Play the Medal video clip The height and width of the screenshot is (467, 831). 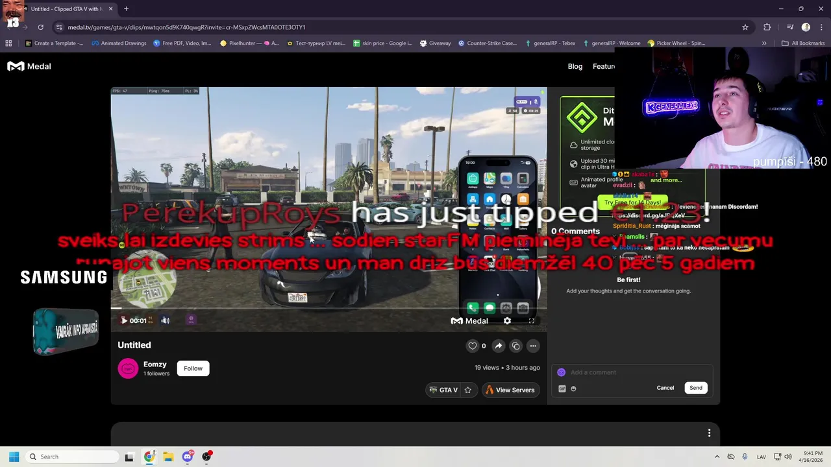(124, 320)
